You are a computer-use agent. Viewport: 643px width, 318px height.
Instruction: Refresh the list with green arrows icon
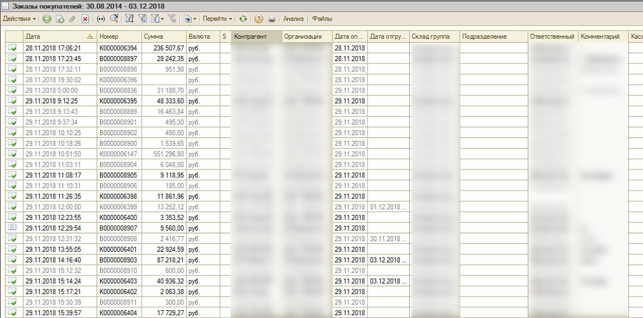pyautogui.click(x=243, y=19)
